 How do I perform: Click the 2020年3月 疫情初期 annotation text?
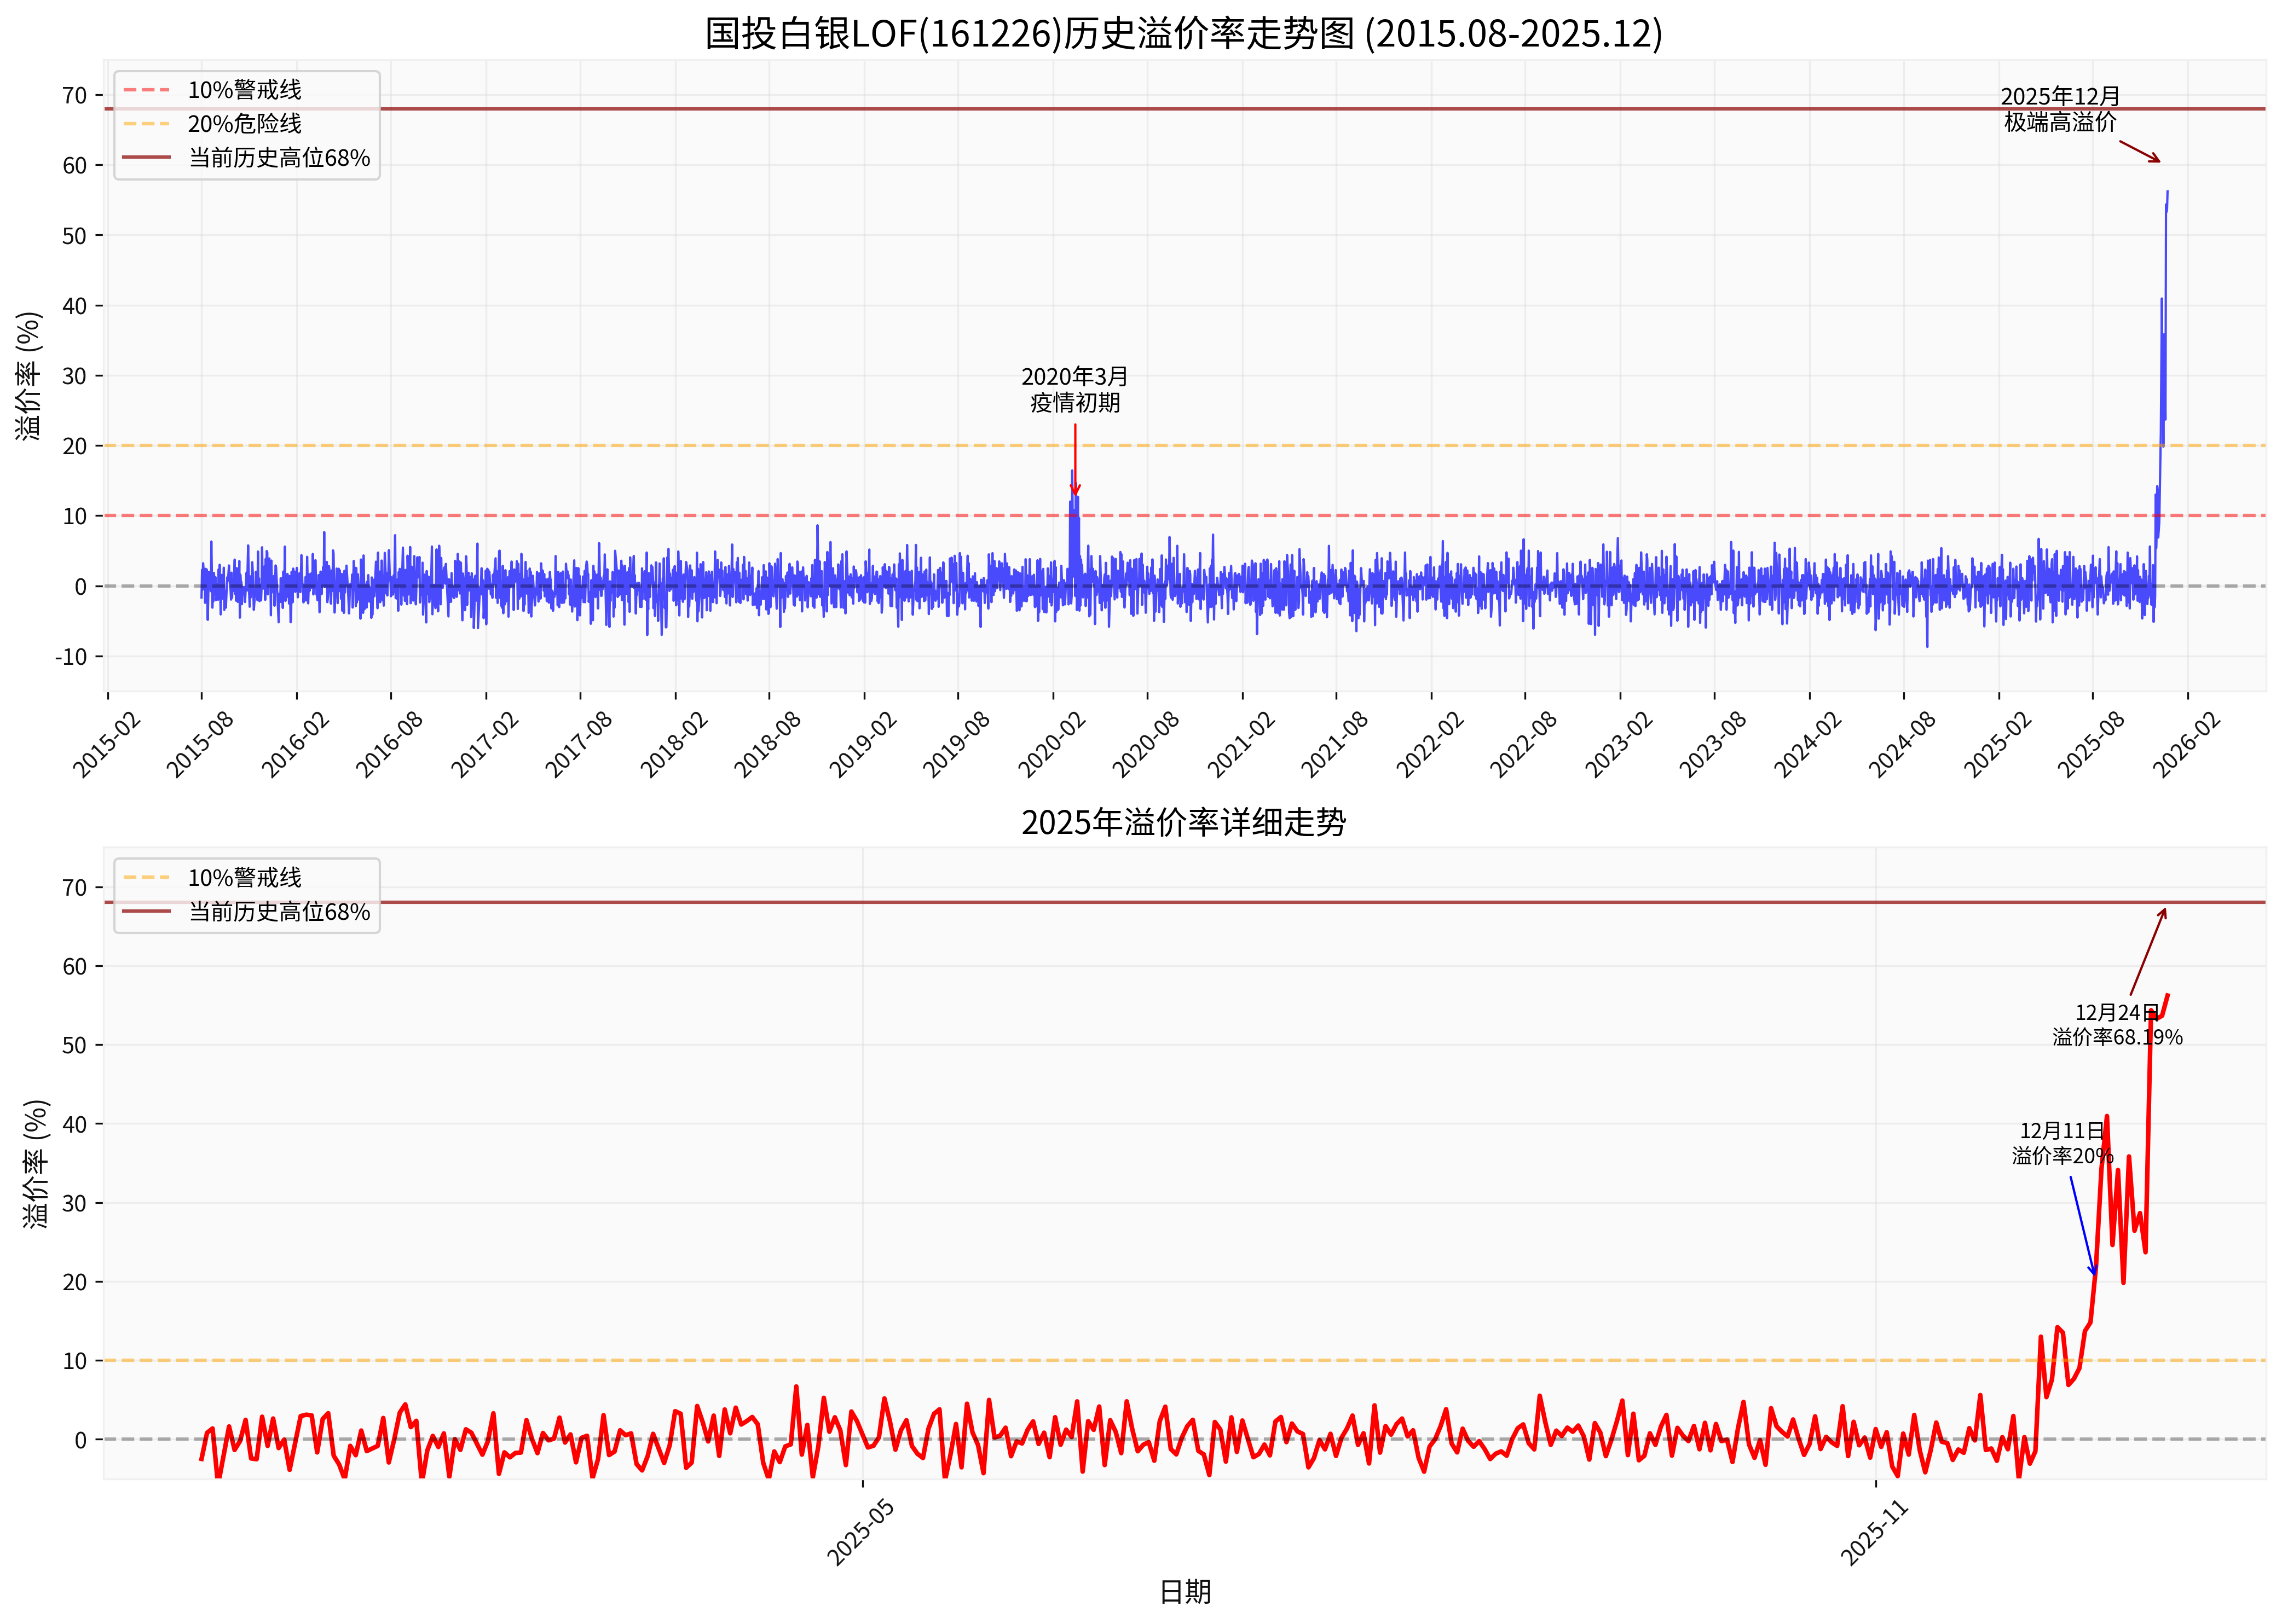(1074, 390)
